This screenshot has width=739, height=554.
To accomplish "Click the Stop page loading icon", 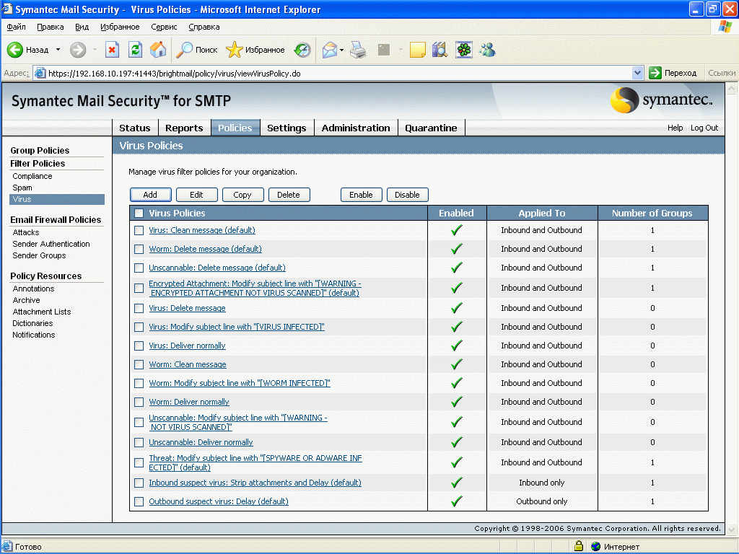I will pos(112,50).
